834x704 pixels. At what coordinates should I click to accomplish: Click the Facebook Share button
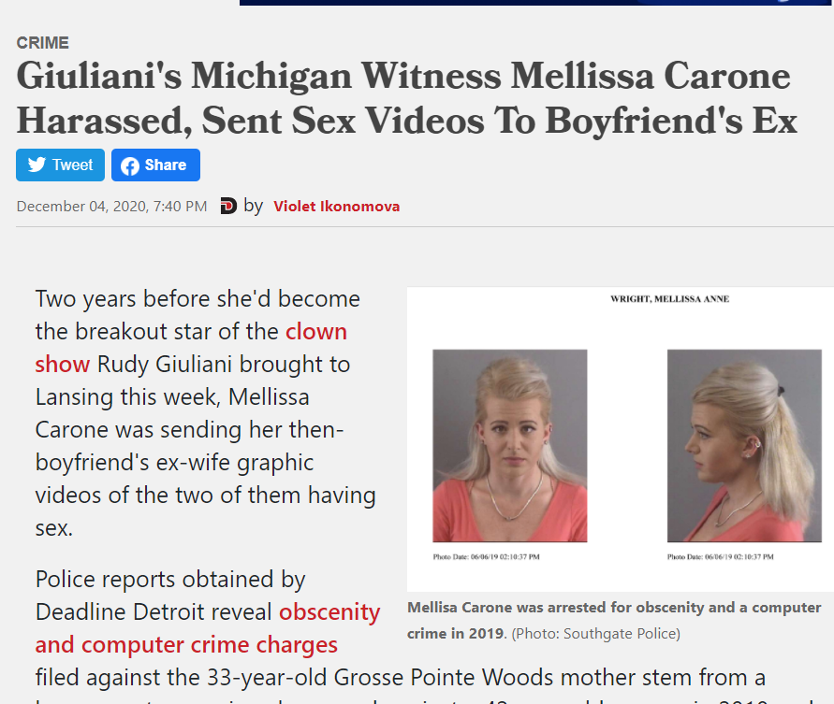[155, 165]
